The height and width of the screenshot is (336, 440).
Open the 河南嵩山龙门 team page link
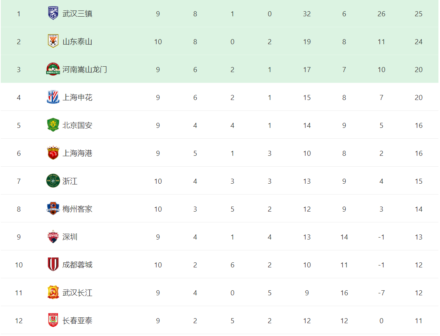click(85, 70)
